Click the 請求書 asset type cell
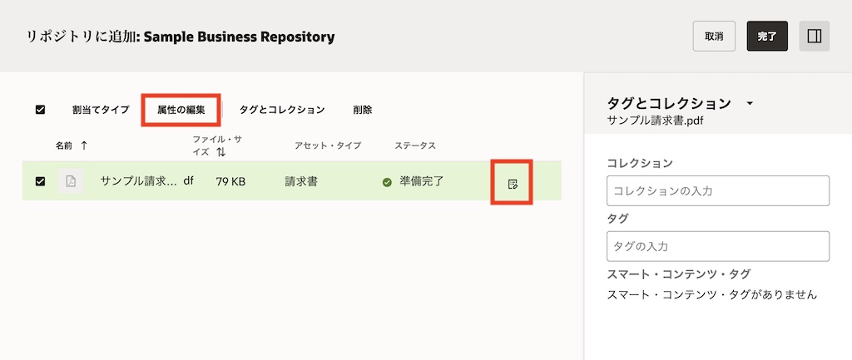 [x=301, y=181]
